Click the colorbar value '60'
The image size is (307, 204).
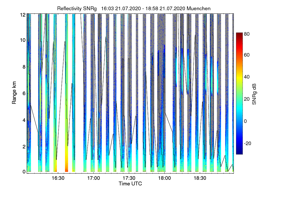(x=247, y=55)
